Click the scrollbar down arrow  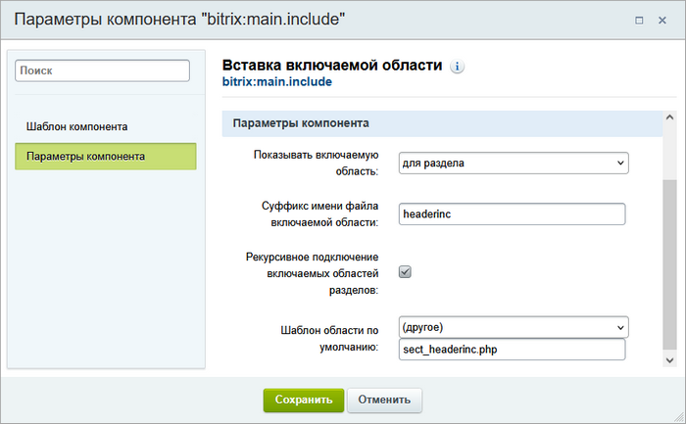(669, 359)
